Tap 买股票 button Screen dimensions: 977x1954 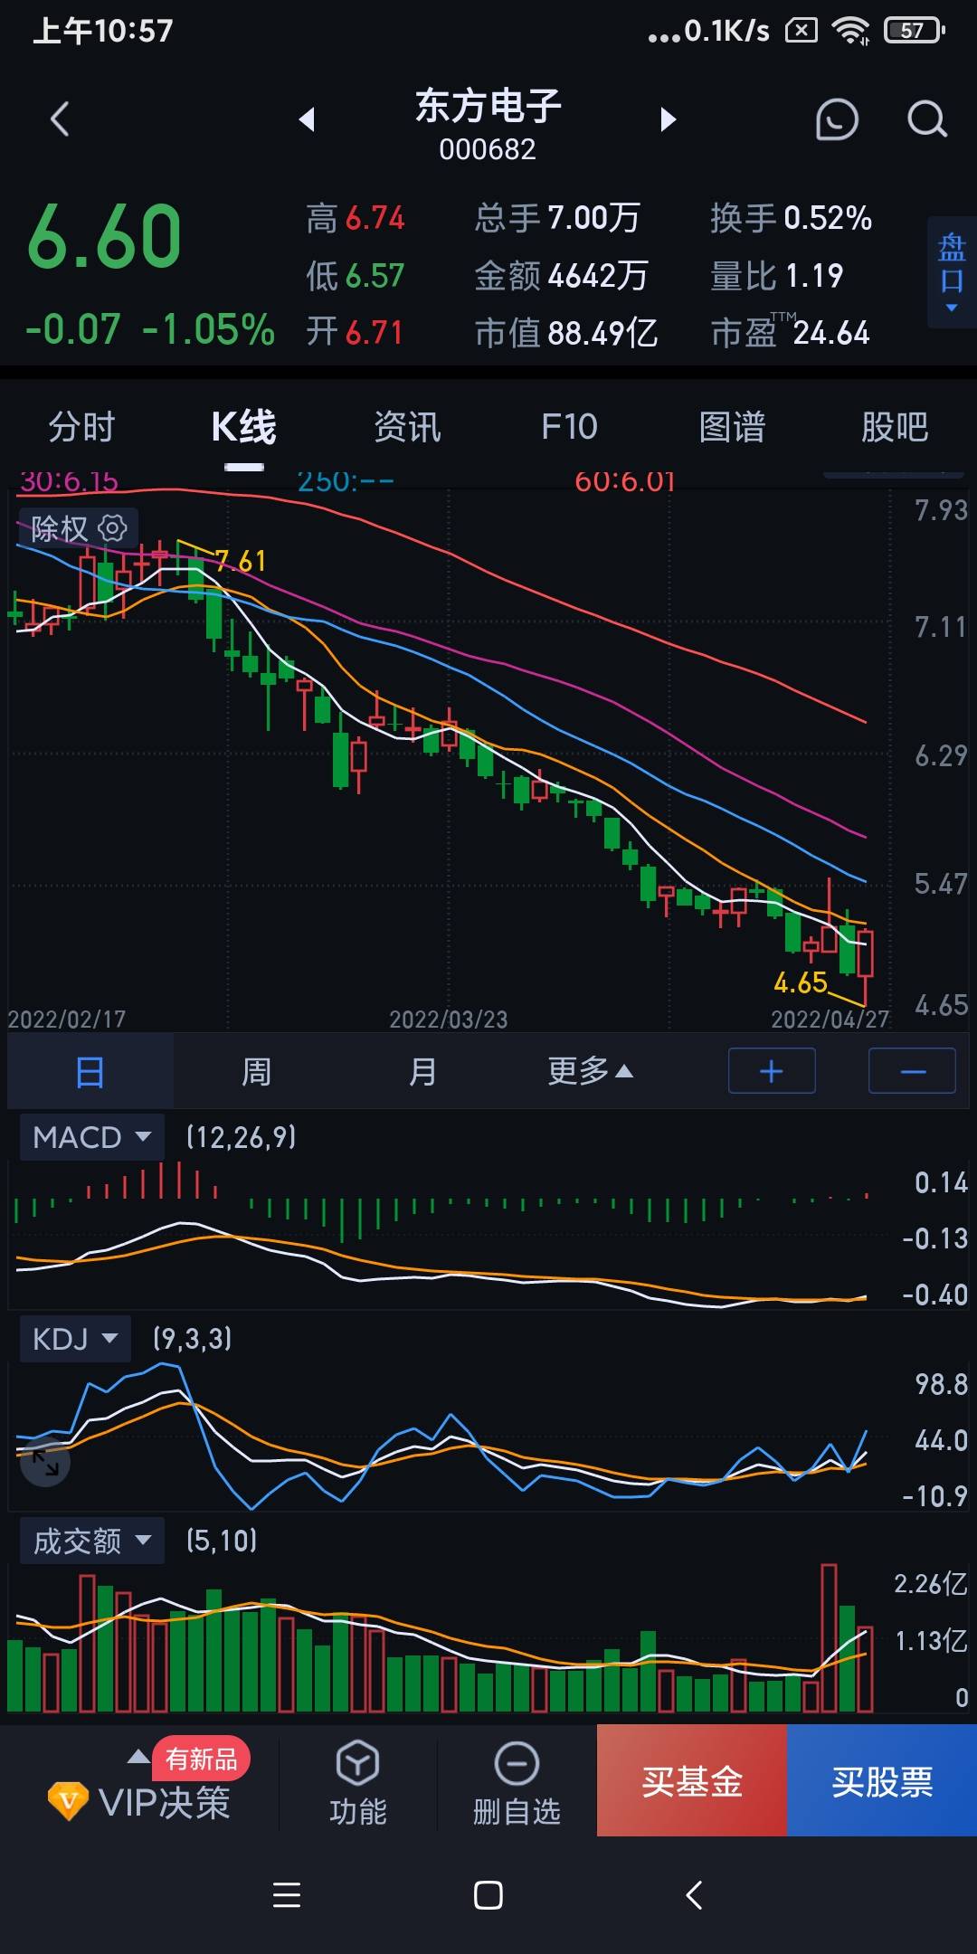(x=882, y=1780)
